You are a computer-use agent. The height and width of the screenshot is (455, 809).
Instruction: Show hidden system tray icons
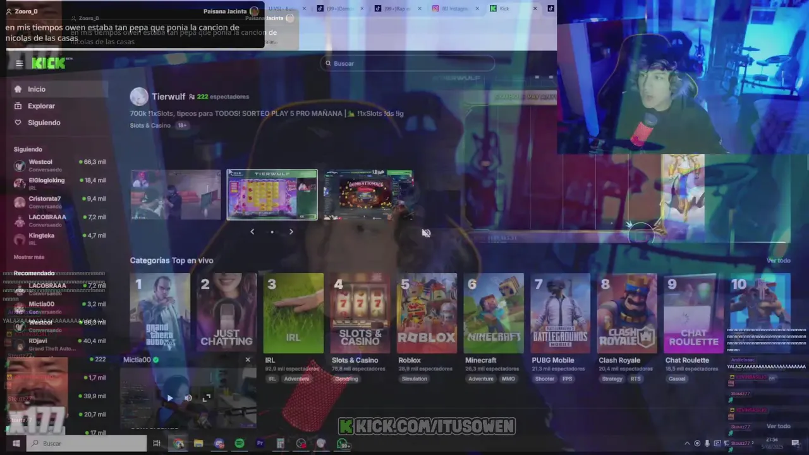tap(687, 444)
